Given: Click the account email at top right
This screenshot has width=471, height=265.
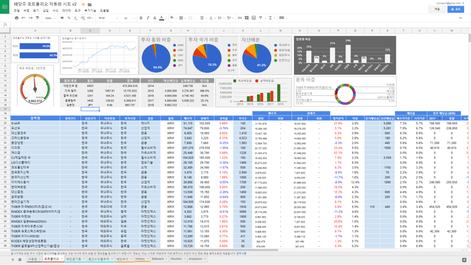Looking at the screenshot, I should pyautogui.click(x=449, y=3).
